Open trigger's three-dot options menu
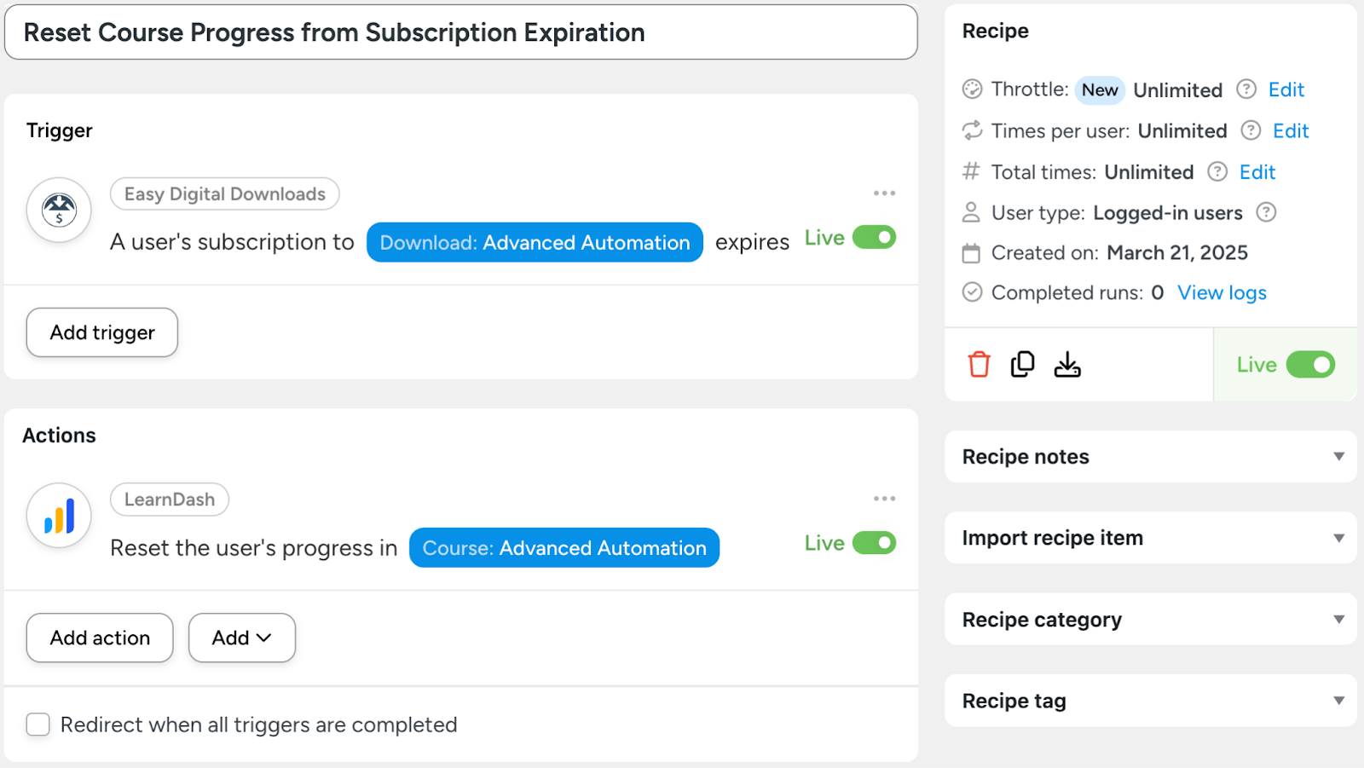The image size is (1364, 768). coord(884,193)
